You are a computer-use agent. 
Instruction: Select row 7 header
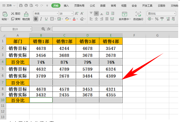[x=3, y=82]
